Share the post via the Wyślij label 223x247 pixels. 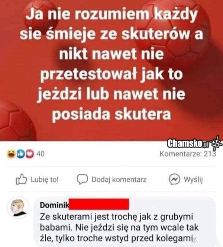coord(193,180)
